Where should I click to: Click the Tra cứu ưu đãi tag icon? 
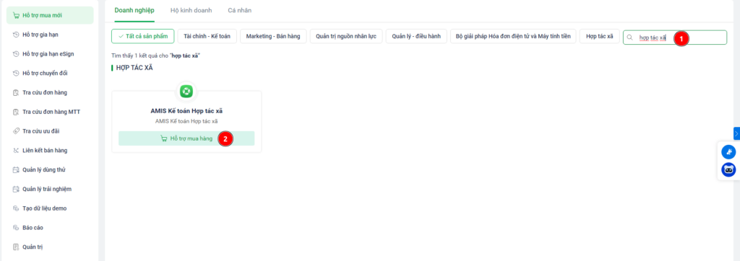[x=16, y=131]
